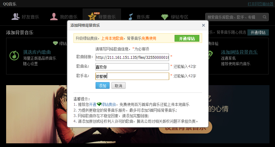Click the 我的音乐 person icon
The height and width of the screenshot is (147, 275).
(54, 17)
